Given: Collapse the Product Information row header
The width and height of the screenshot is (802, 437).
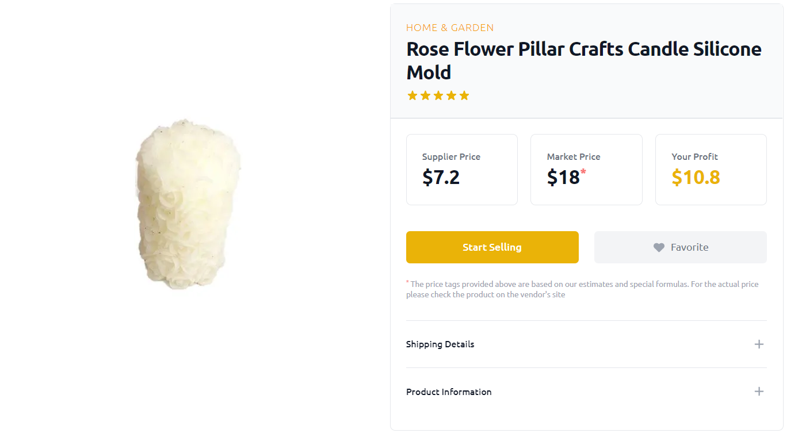Looking at the screenshot, I should [x=449, y=392].
